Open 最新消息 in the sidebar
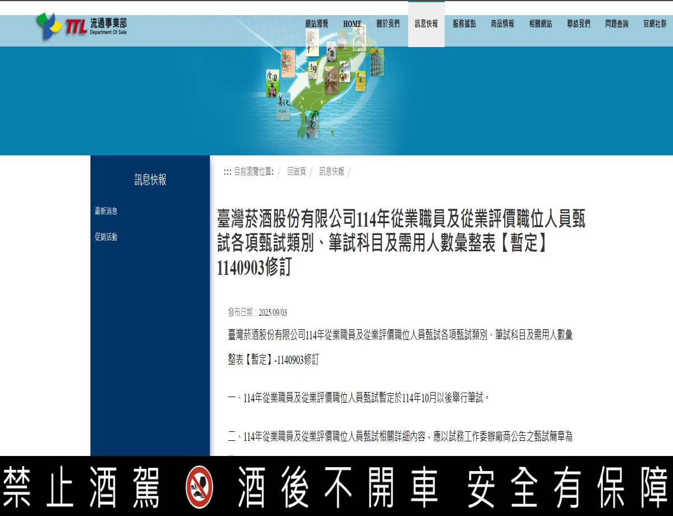673x516 pixels. 106,211
